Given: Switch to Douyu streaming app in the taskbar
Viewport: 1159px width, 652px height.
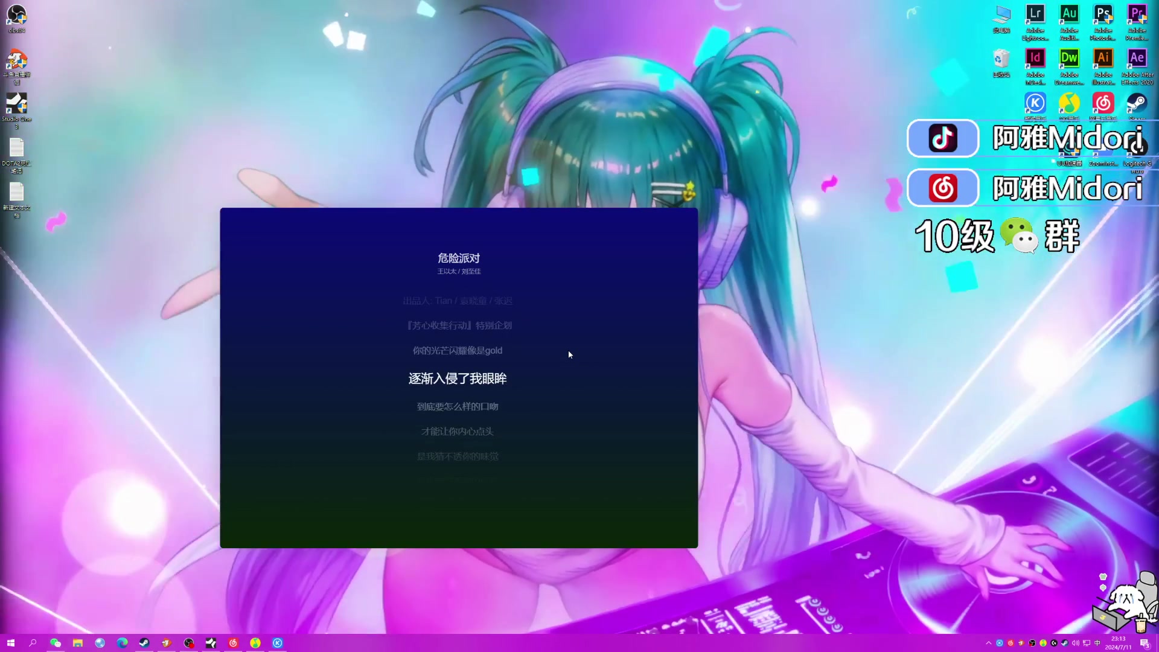Looking at the screenshot, I should pyautogui.click(x=167, y=643).
